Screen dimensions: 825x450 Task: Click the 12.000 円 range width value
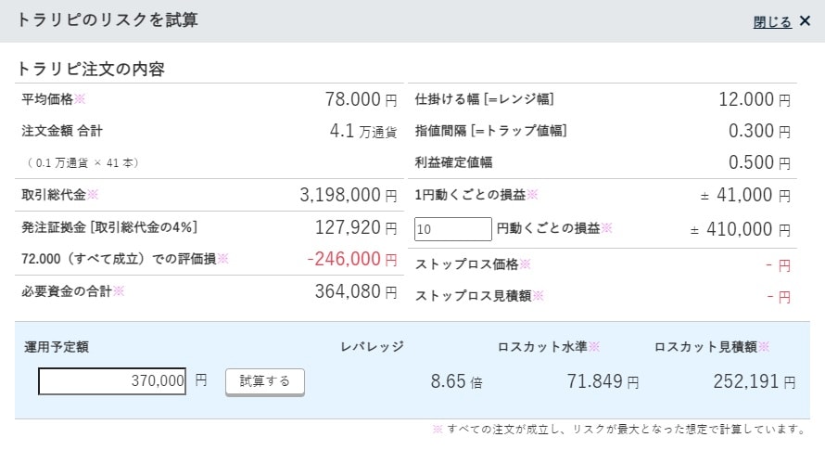pyautogui.click(x=755, y=99)
